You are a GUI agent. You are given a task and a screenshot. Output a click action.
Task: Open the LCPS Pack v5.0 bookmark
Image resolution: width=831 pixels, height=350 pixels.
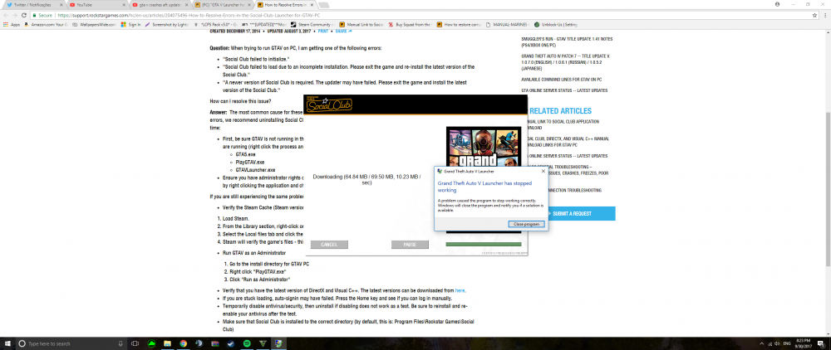click(214, 24)
